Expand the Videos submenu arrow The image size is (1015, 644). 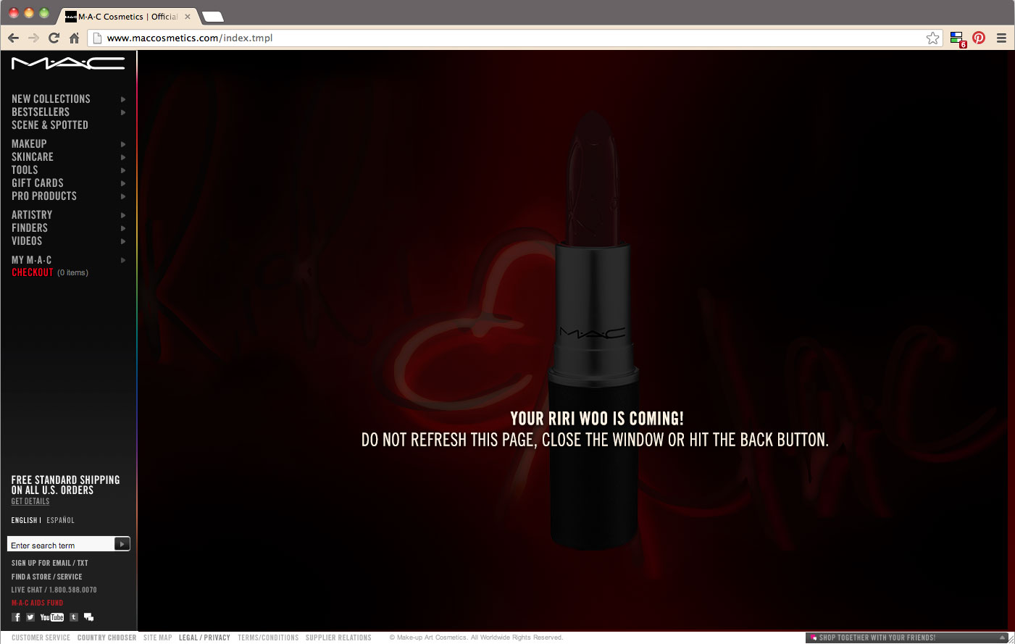pos(123,241)
